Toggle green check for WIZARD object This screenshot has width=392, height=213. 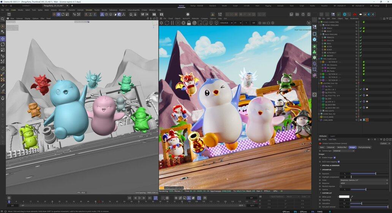[361, 56]
